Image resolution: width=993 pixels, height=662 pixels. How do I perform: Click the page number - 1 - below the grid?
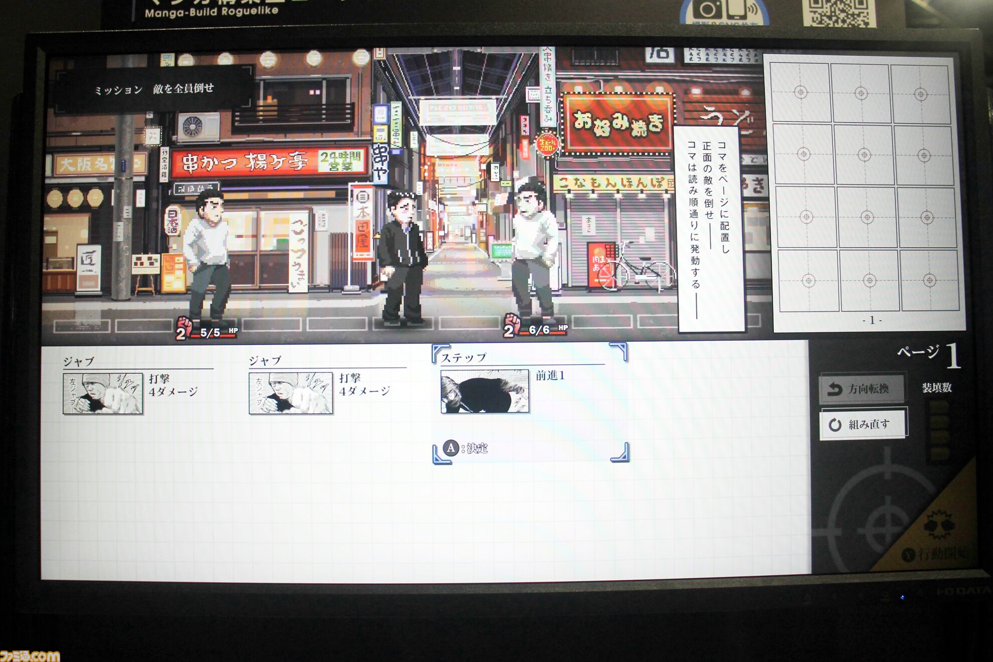(x=872, y=320)
